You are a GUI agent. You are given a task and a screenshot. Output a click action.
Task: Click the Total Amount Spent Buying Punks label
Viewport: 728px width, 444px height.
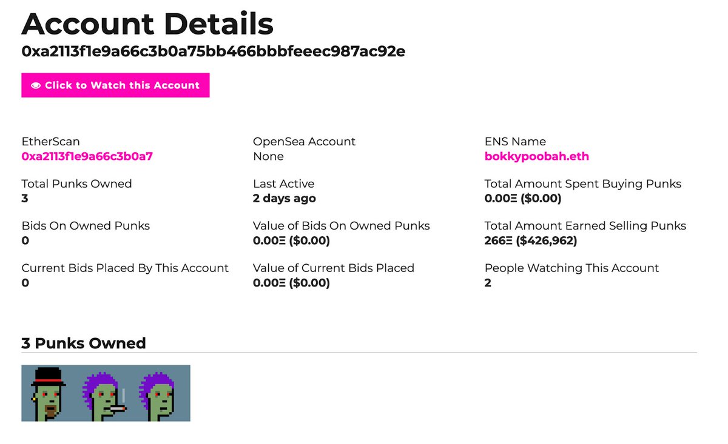583,184
